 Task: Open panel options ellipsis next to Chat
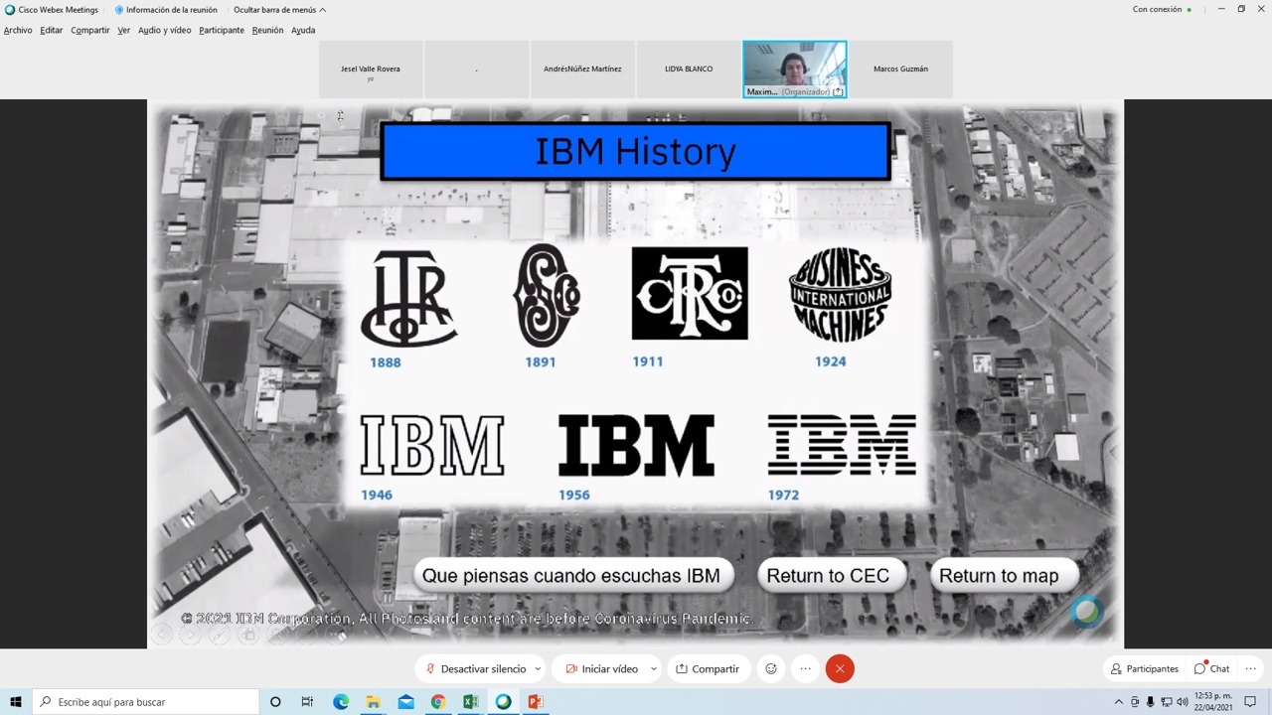point(1251,668)
